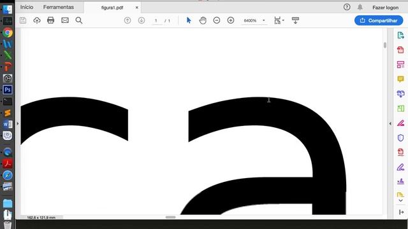Screen dimensions: 408x229
Task: Launch Photoshop from the dock
Action: pos(8,90)
